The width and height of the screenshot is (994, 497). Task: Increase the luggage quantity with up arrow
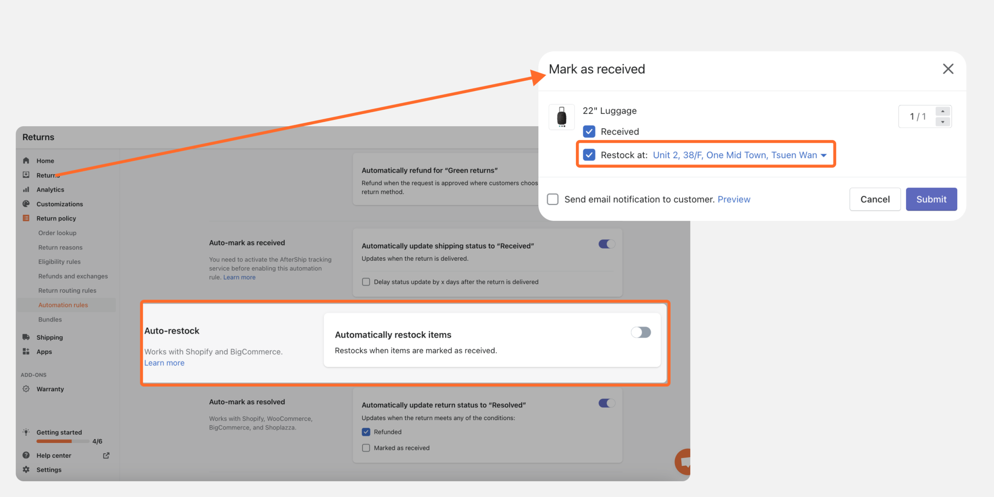(942, 111)
